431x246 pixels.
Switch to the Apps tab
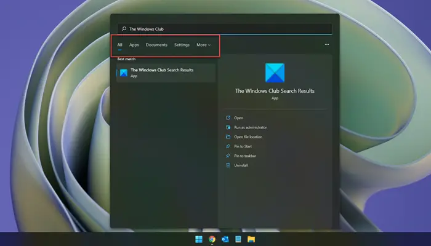click(x=134, y=45)
